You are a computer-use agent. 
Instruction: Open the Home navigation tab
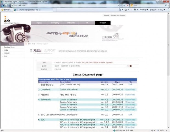pyautogui.click(x=39, y=23)
